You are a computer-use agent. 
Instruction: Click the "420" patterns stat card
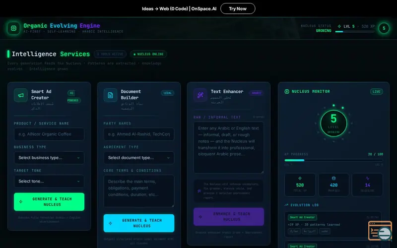(333, 185)
